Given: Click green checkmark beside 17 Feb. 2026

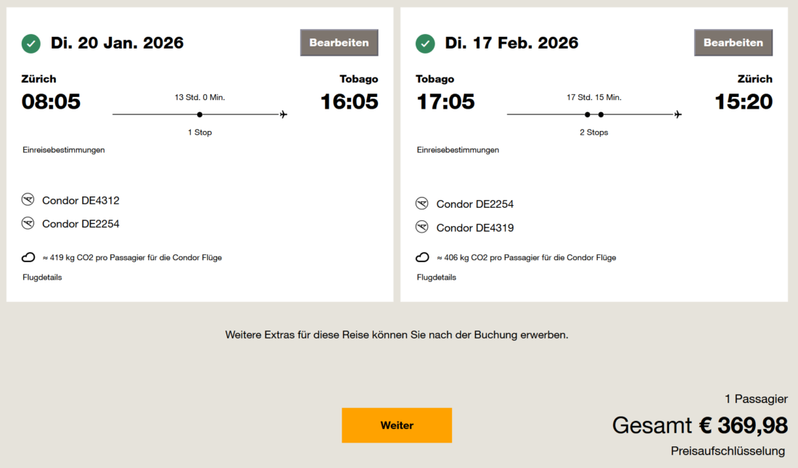Looking at the screenshot, I should (425, 43).
